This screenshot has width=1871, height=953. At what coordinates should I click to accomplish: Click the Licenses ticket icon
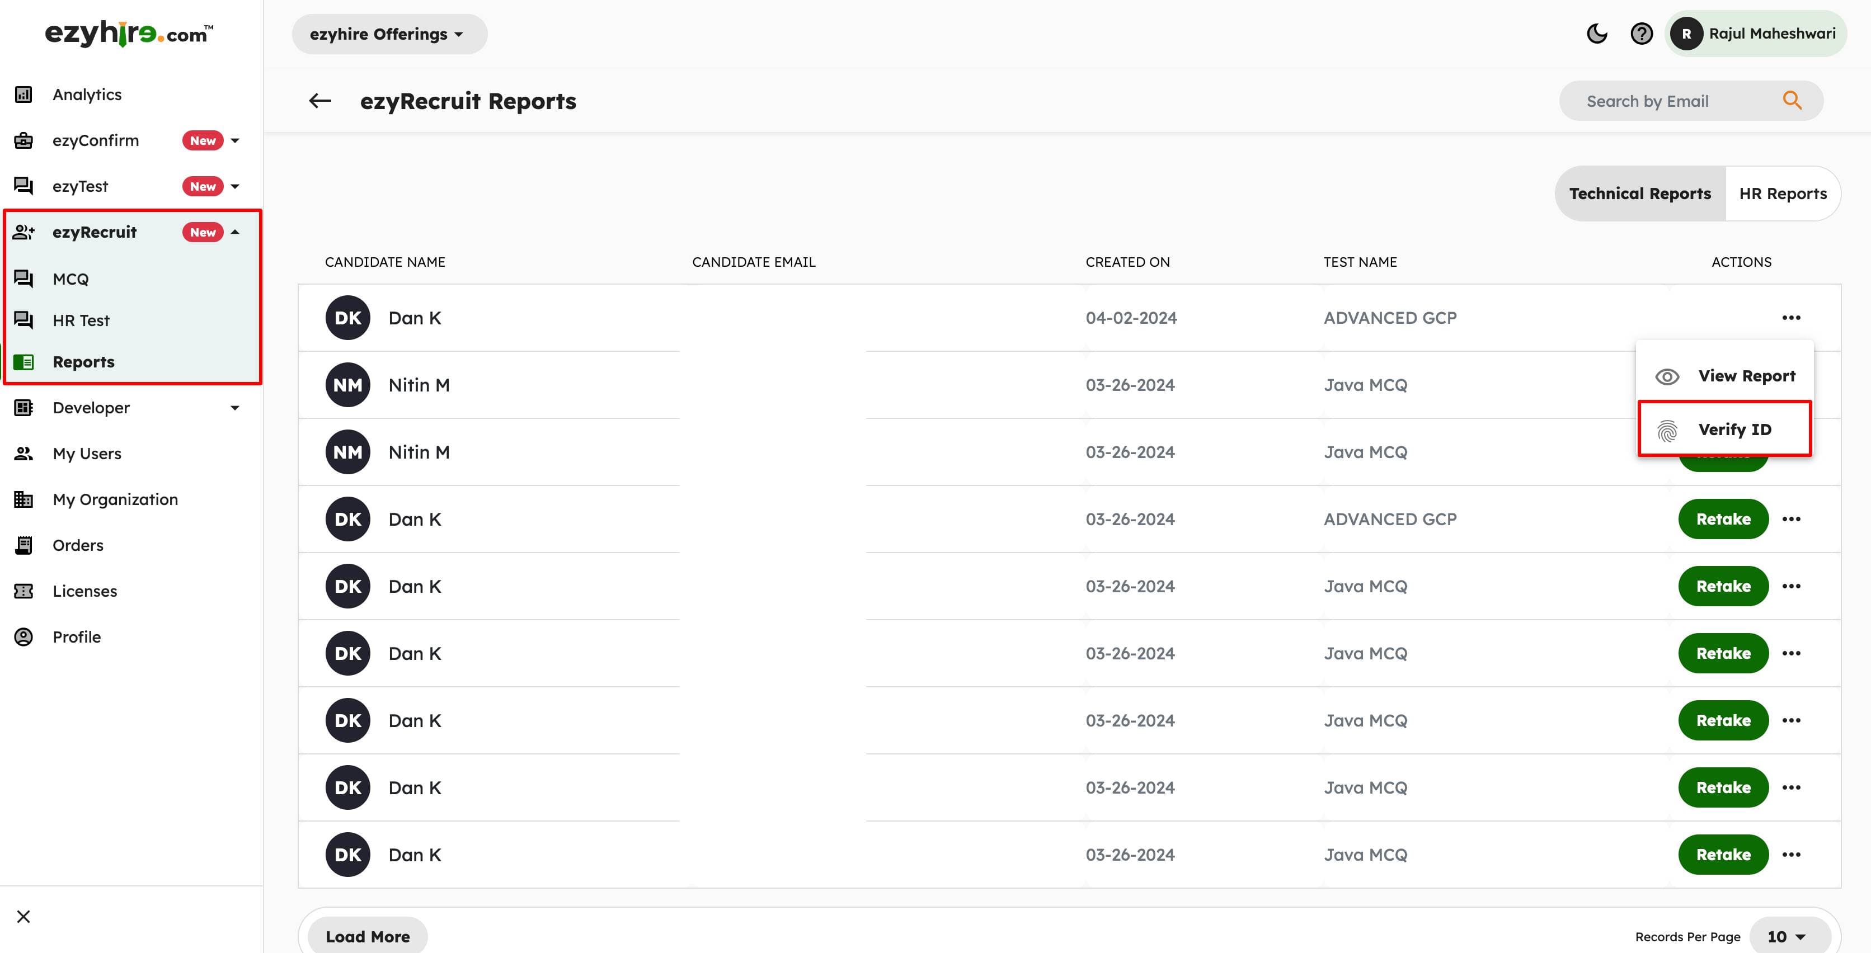[x=23, y=591]
